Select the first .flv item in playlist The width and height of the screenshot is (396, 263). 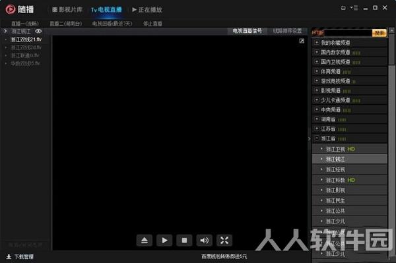click(26, 40)
